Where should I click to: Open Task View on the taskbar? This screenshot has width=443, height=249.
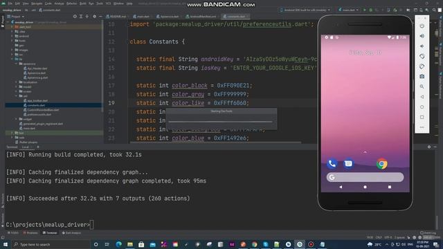[107, 244]
